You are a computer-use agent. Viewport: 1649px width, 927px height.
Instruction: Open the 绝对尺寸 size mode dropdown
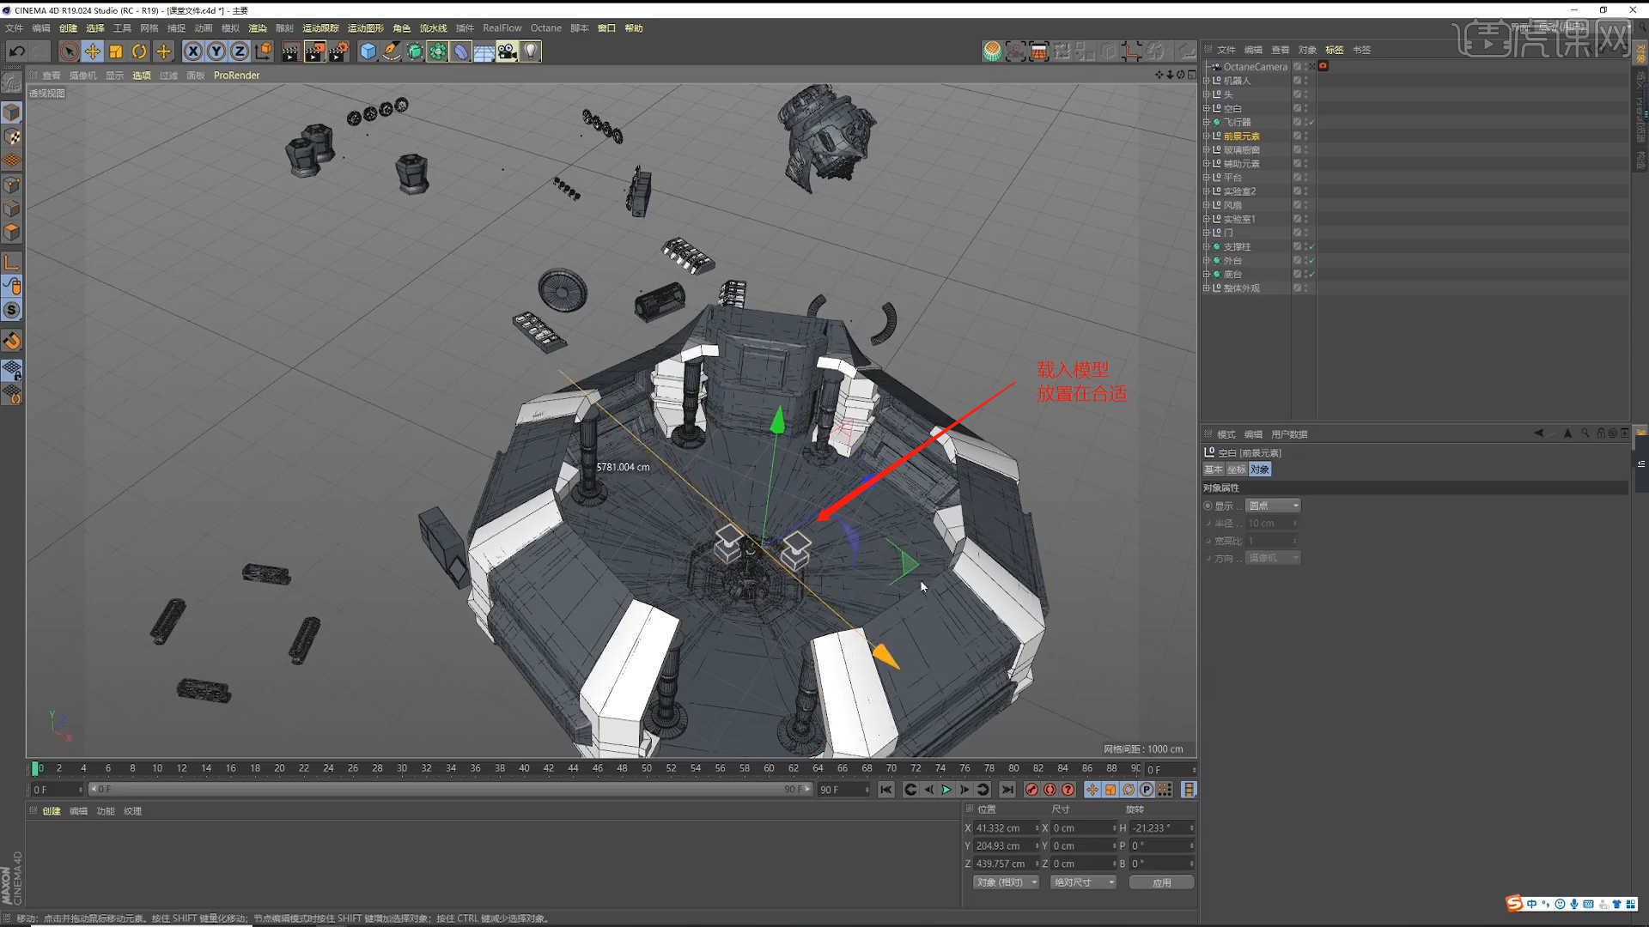(x=1083, y=882)
